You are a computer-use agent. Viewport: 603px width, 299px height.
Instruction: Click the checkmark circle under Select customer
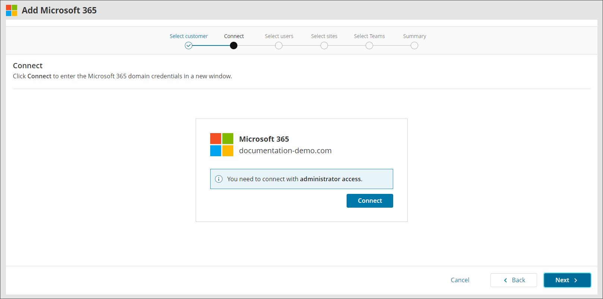[189, 45]
